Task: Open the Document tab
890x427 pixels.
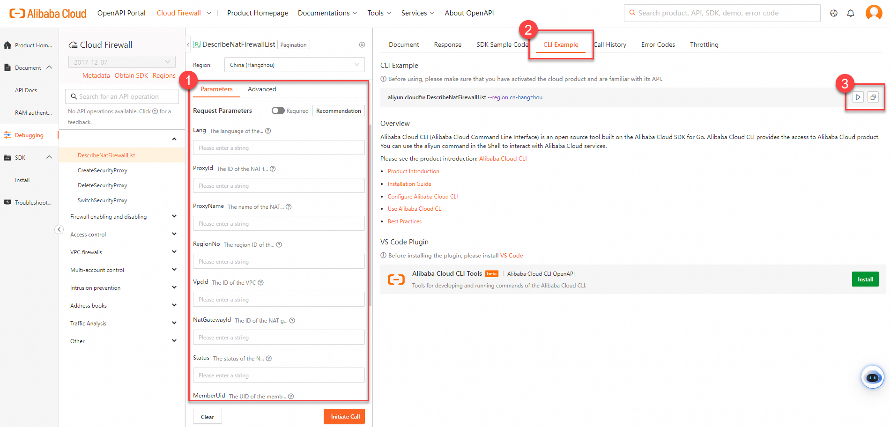Action: [x=404, y=44]
